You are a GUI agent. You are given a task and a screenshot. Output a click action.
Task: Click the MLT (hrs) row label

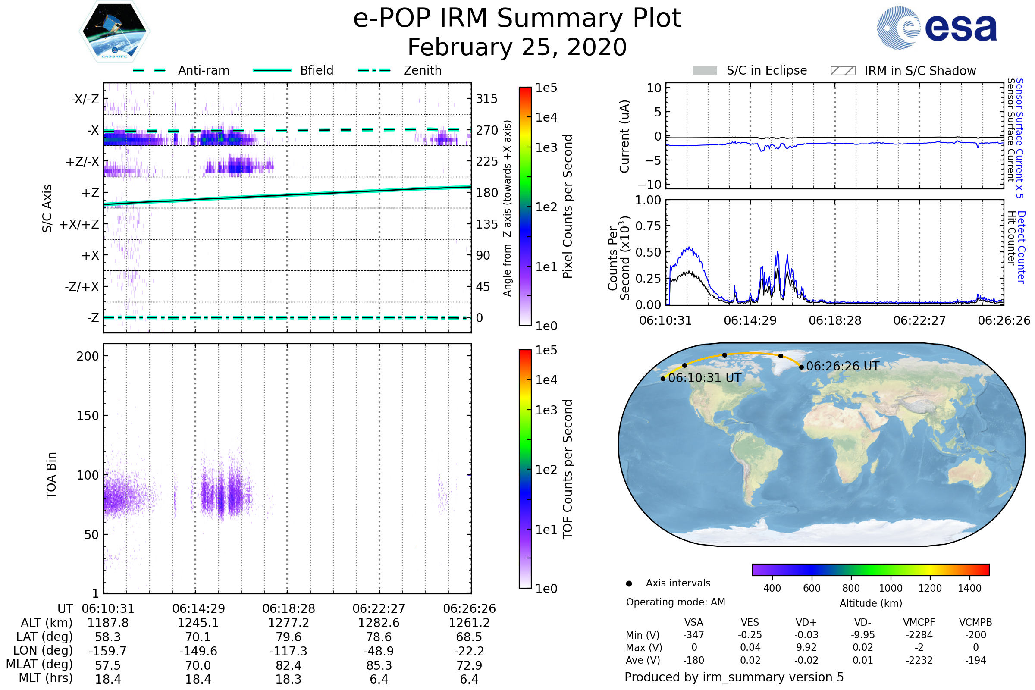[x=45, y=678]
